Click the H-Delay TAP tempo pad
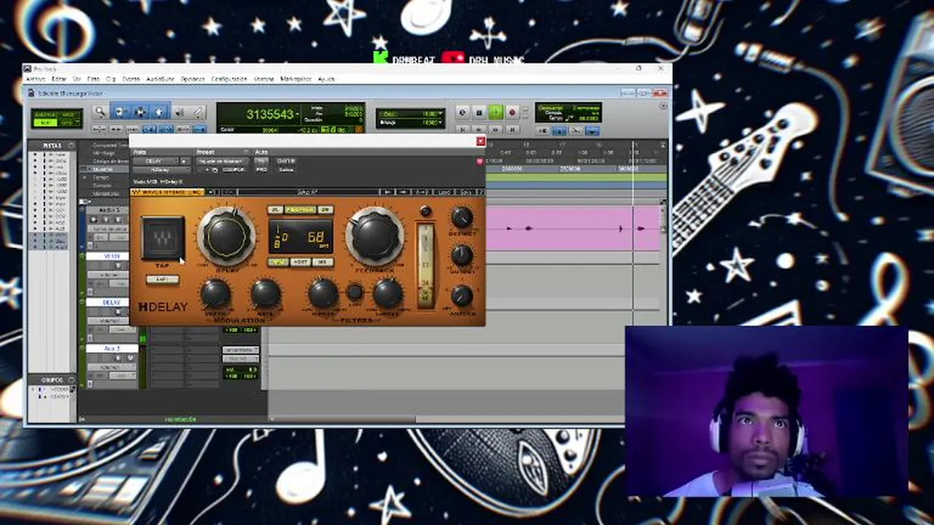 point(162,238)
